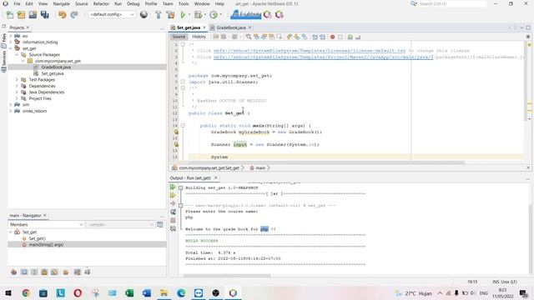Click the editor Find Selection magnifier icon
This screenshot has height=300, width=534.
(x=249, y=37)
